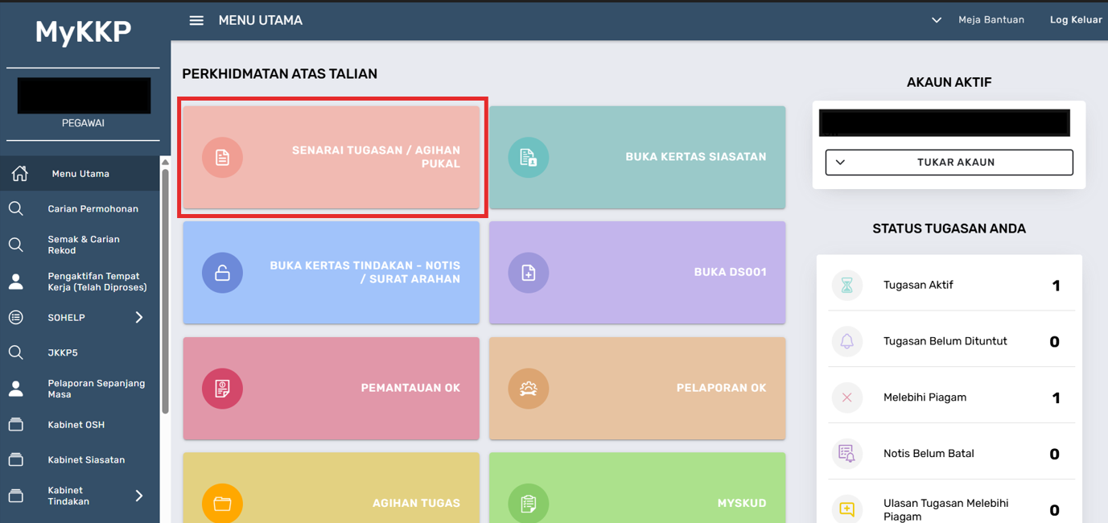1108x523 pixels.
Task: Click cabinet icon next to Kabinet Siasatan
Action: 16,459
